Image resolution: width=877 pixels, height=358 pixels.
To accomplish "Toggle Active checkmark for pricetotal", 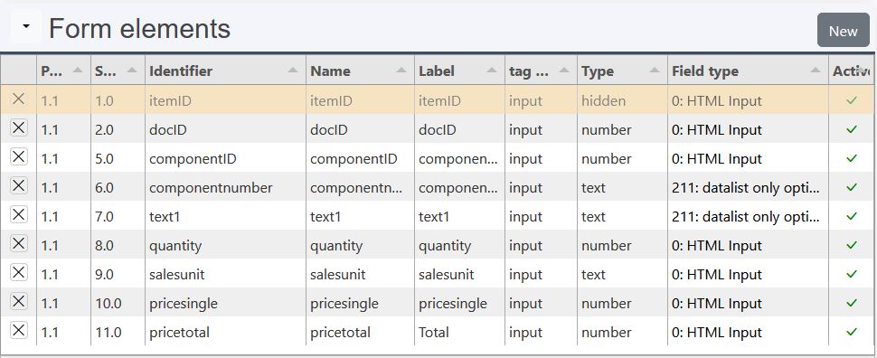I will (852, 333).
